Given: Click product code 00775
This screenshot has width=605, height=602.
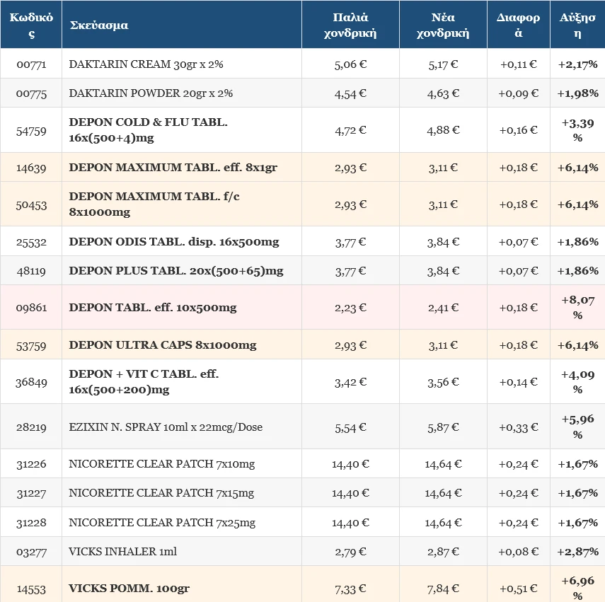Looking at the screenshot, I should point(31,93).
